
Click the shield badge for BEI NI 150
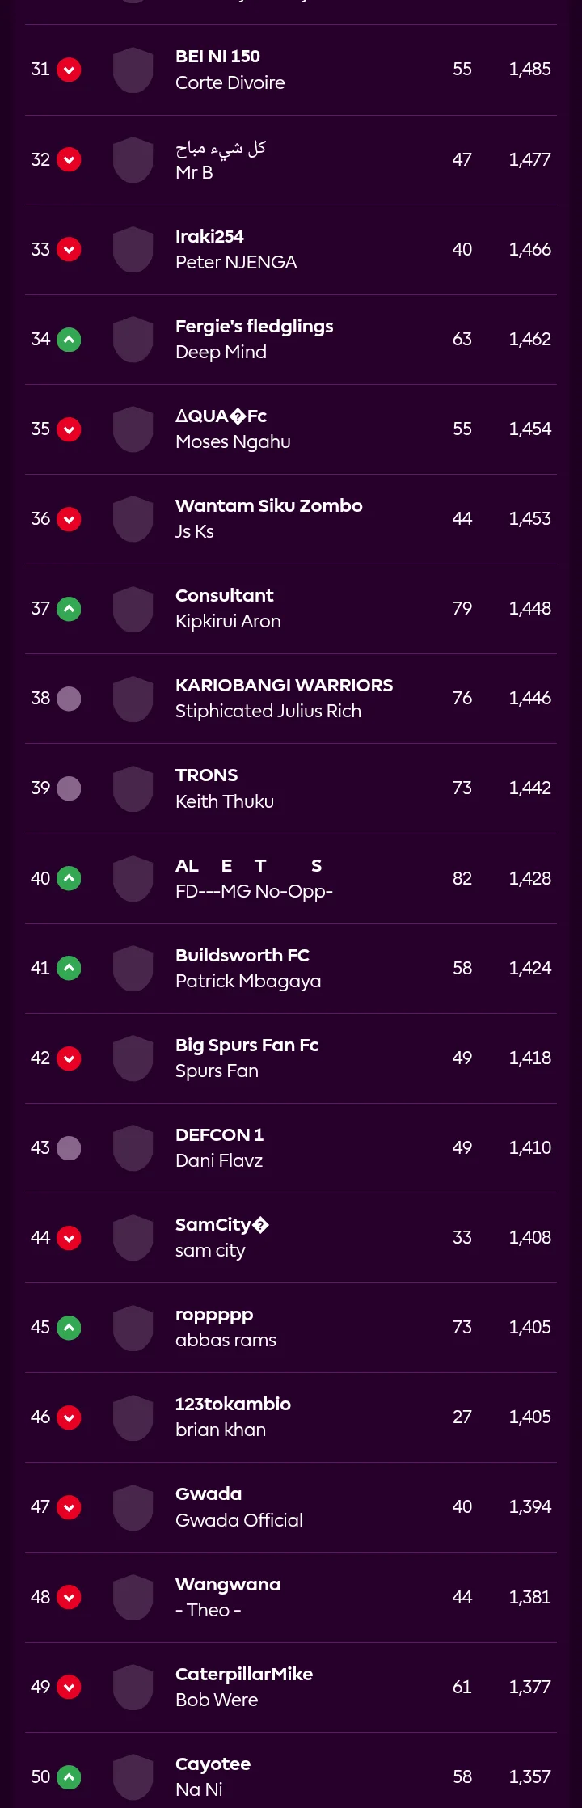point(133,70)
